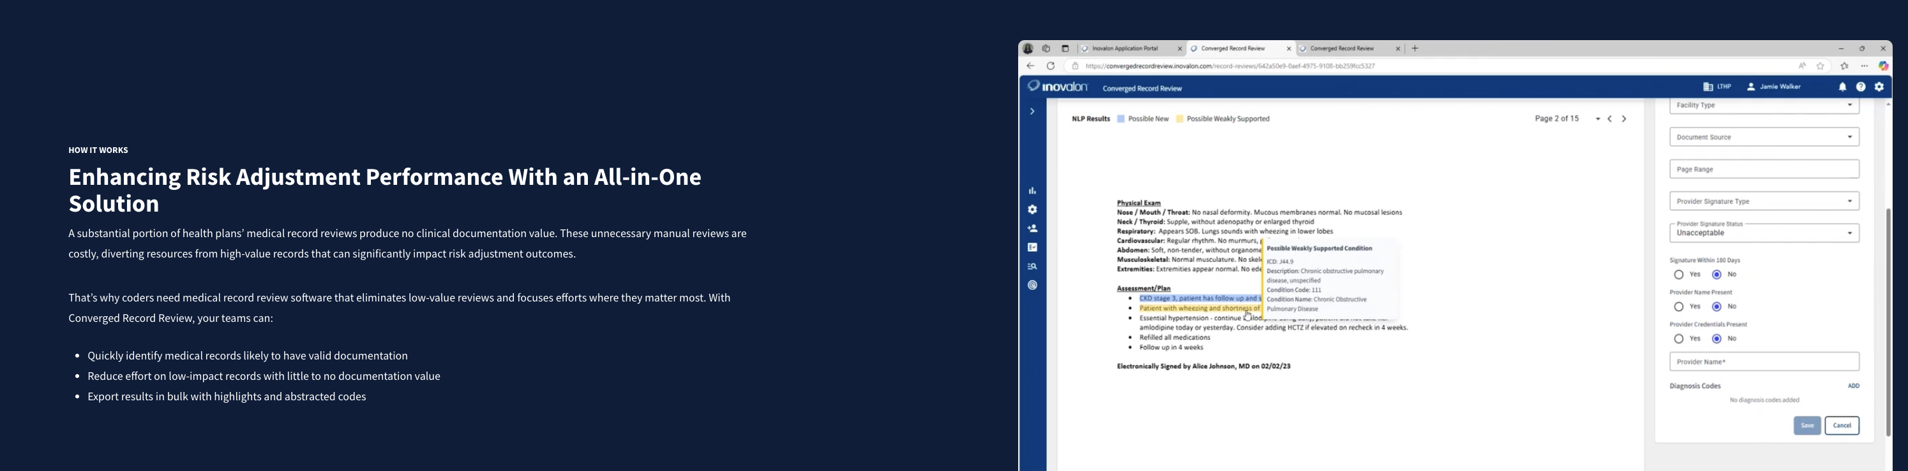Open the Copilot icon in the browser toolbar
1908x471 pixels.
coord(1884,66)
